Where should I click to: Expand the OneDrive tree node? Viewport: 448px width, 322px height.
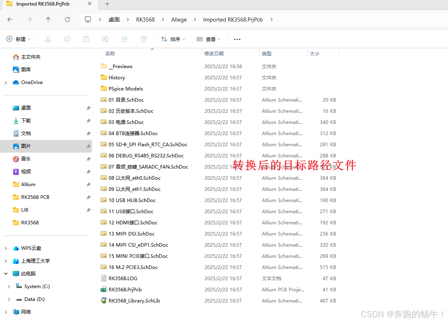click(6, 82)
